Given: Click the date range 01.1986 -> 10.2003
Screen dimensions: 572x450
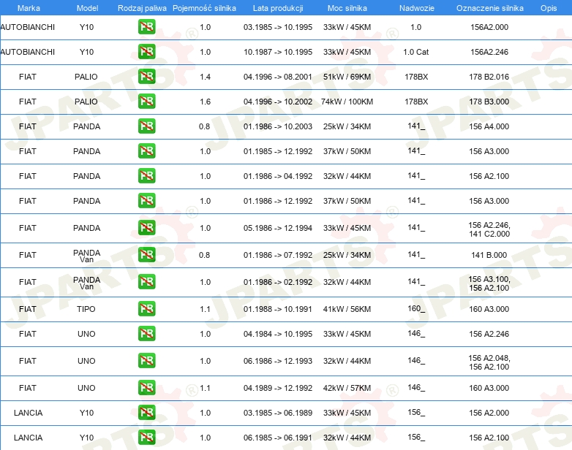Looking at the screenshot, I should (x=278, y=126).
